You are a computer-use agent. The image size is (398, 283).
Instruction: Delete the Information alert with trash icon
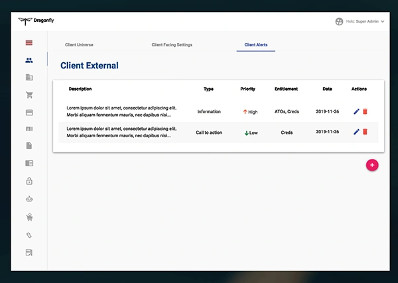[365, 111]
